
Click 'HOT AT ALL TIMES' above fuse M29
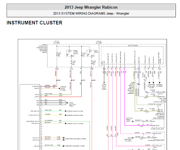click(x=57, y=42)
